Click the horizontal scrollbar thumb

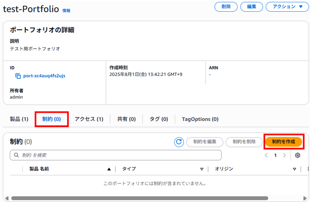(140, 198)
